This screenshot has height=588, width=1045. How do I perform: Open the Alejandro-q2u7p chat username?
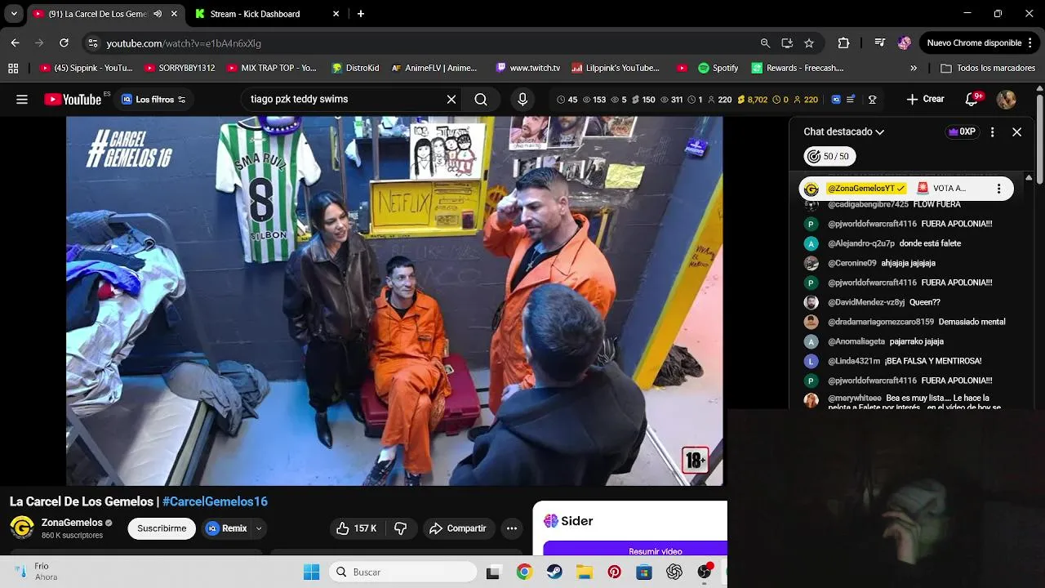[860, 243]
